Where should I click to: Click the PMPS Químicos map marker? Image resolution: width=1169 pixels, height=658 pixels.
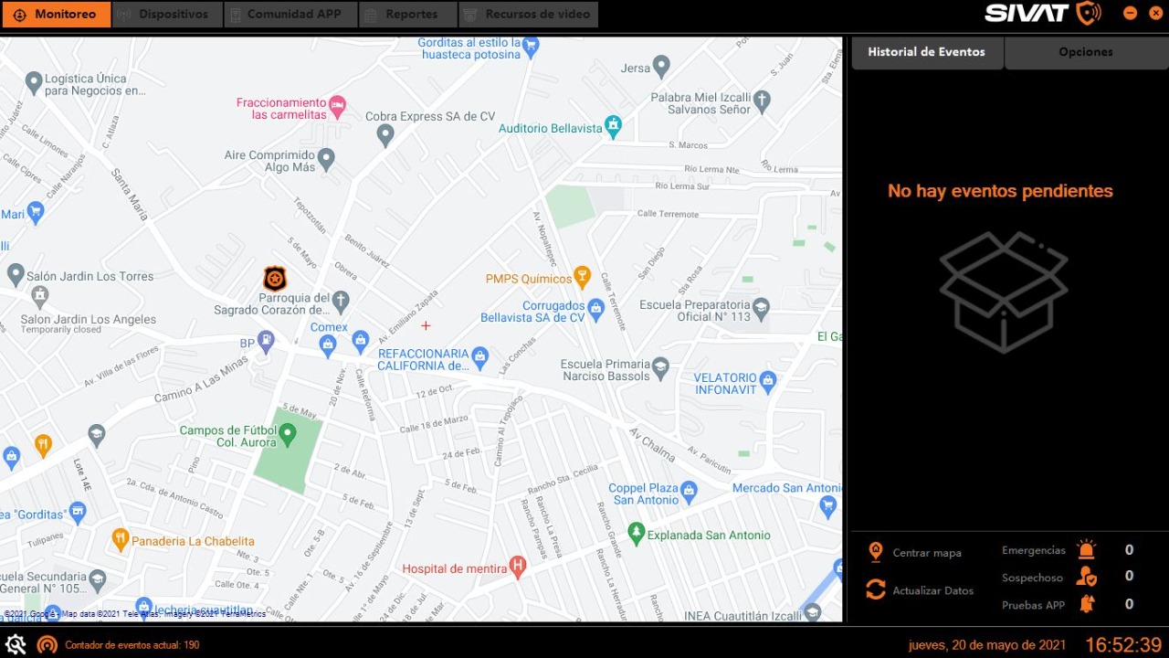(x=582, y=276)
